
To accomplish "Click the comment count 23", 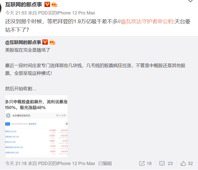I will (x=170, y=164).
